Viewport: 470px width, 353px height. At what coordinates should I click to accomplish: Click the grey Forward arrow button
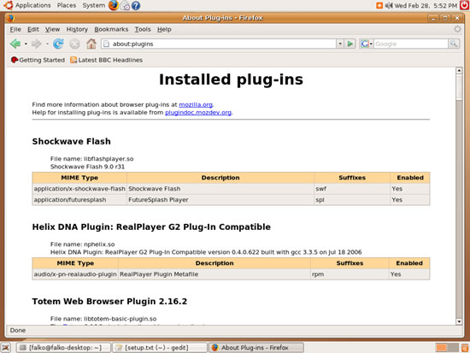37,44
